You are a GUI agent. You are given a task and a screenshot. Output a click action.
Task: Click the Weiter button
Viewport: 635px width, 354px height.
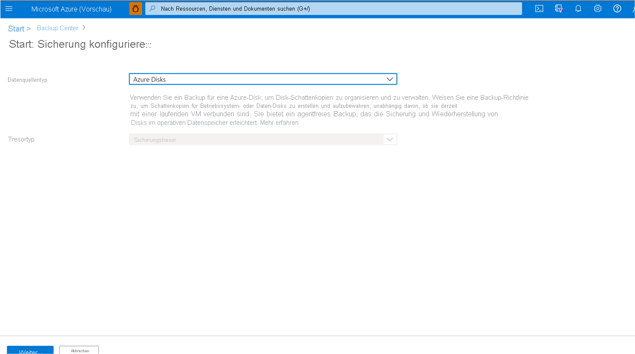tap(30, 350)
